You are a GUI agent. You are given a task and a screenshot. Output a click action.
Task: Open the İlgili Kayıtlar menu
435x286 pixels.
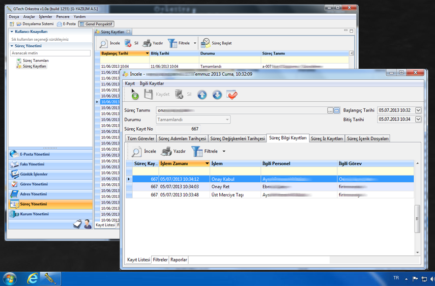[x=152, y=83]
